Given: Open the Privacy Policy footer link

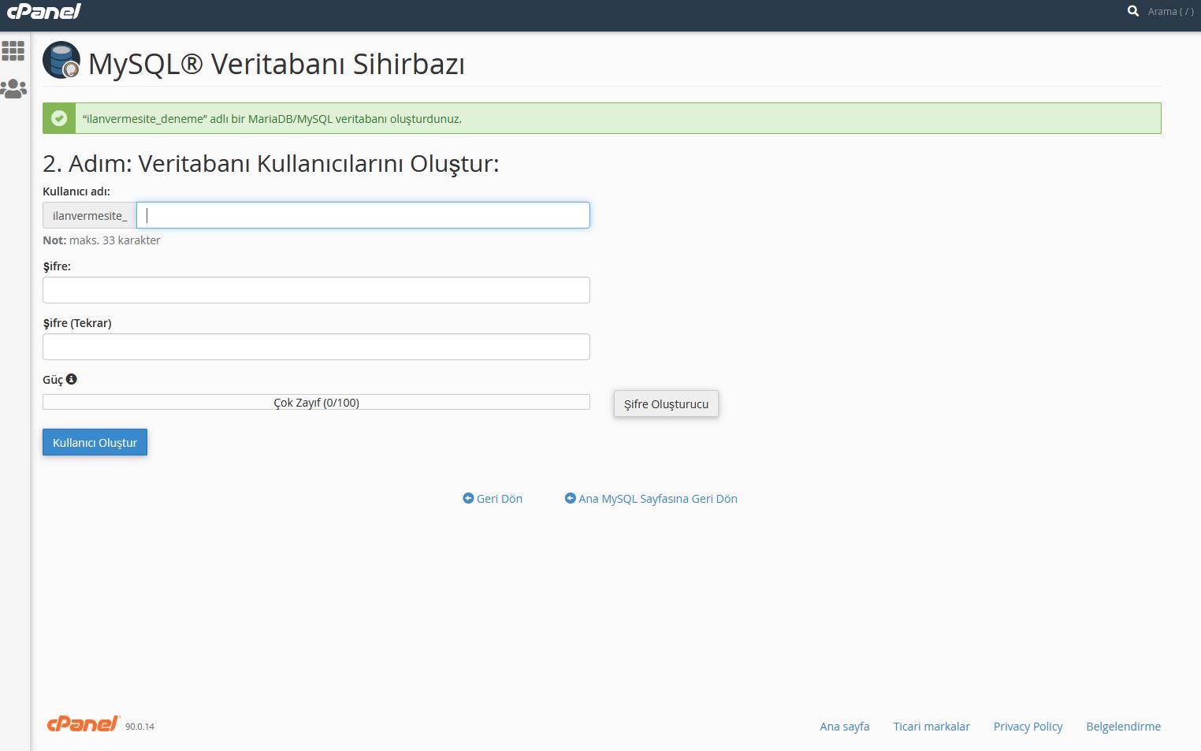Looking at the screenshot, I should (1028, 727).
